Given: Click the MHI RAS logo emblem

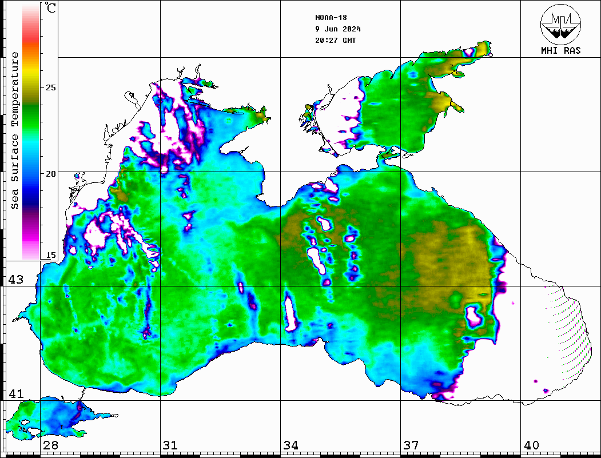Looking at the screenshot, I should tap(560, 24).
